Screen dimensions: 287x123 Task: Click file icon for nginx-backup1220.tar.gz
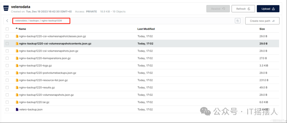tap(17, 102)
